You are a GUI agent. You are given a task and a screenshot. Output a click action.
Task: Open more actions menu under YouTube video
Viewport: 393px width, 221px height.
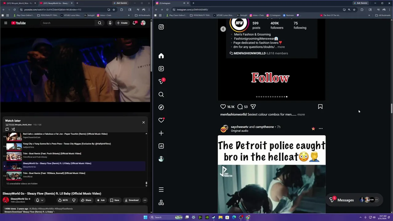[145, 200]
